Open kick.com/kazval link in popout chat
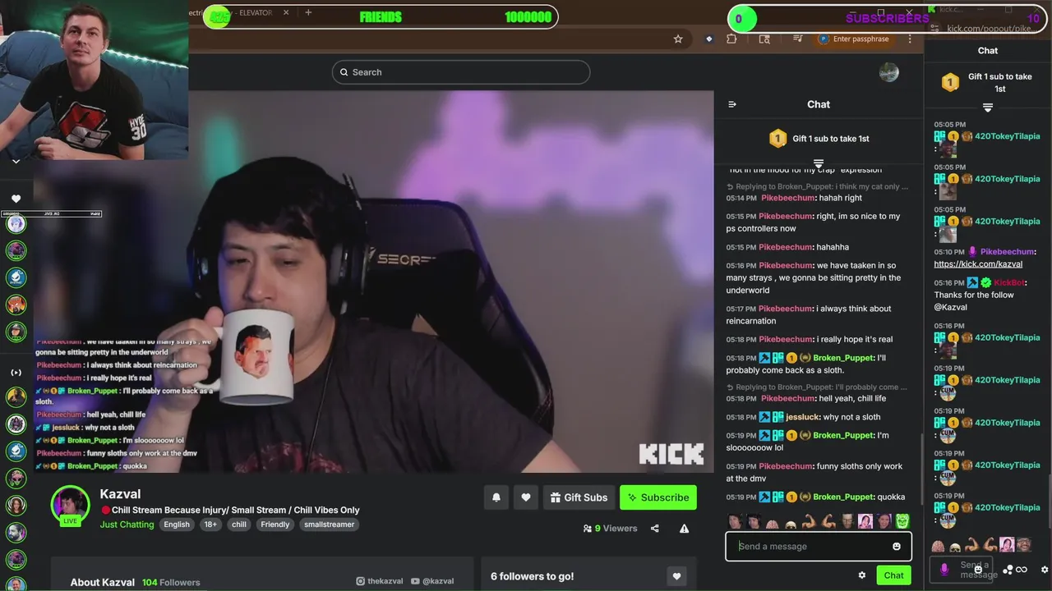Viewport: 1052px width, 591px height. [978, 264]
